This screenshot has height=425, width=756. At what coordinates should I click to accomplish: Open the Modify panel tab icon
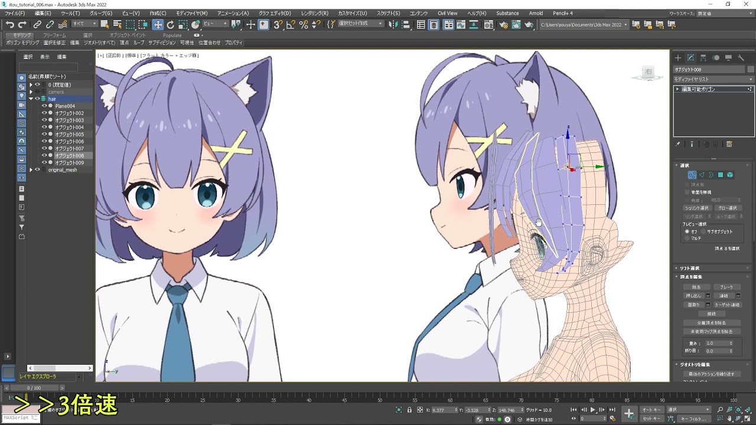[x=690, y=58]
